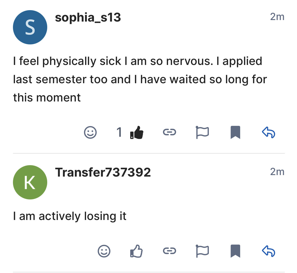Image resolution: width=297 pixels, height=273 pixels.
Task: Open Transfer737392 username profile link
Action: tap(103, 173)
